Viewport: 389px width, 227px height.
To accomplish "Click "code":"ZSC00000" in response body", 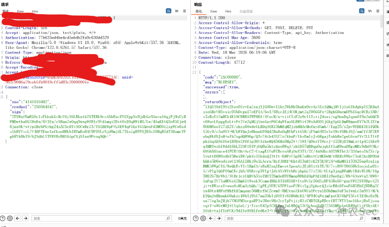I will (222, 77).
